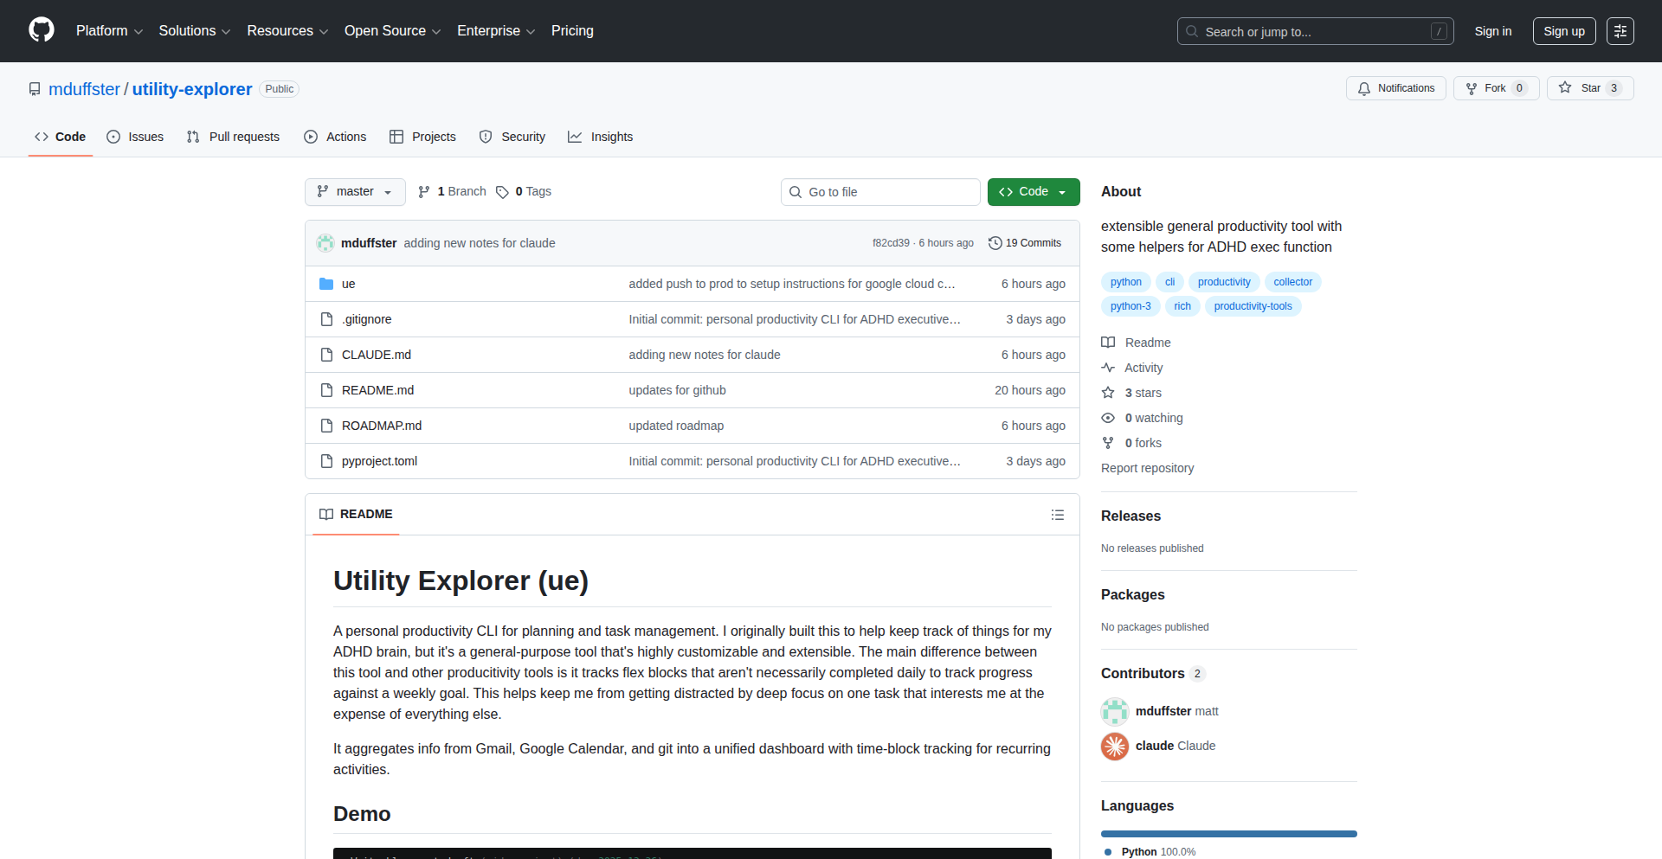1662x859 pixels.
Task: Click the fork icon
Action: 1472,87
